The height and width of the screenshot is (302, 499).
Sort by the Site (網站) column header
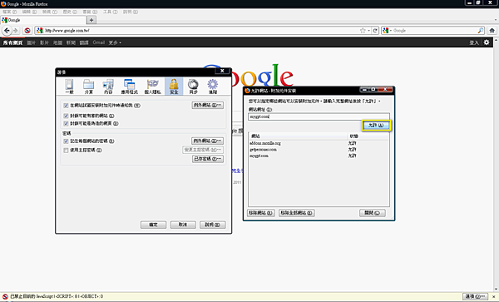coord(298,136)
